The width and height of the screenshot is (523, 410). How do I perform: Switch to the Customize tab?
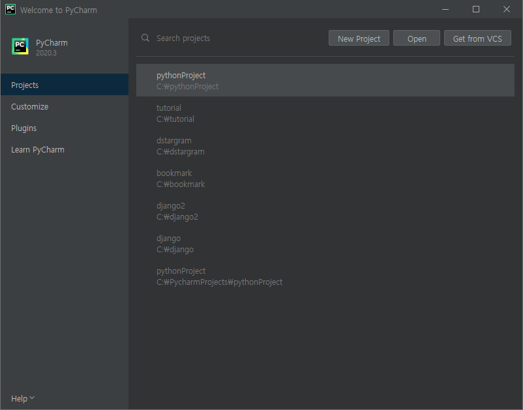(65, 107)
